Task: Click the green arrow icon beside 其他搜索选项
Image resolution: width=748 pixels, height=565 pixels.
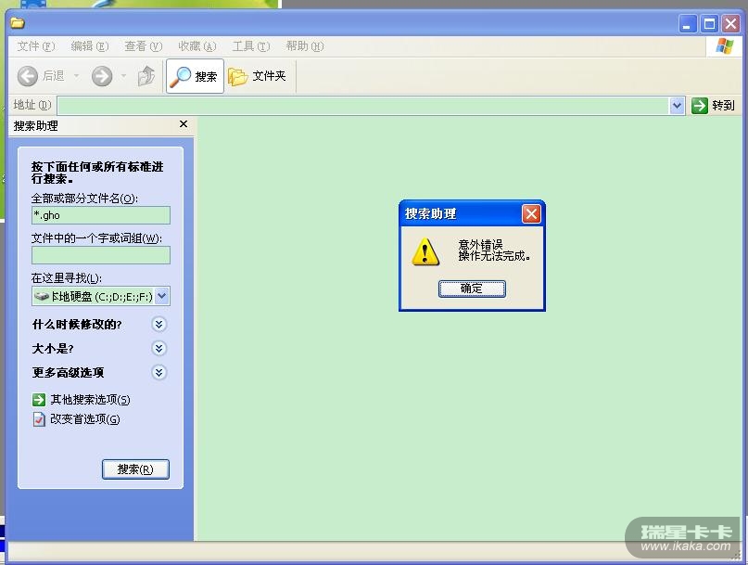Action: click(39, 399)
